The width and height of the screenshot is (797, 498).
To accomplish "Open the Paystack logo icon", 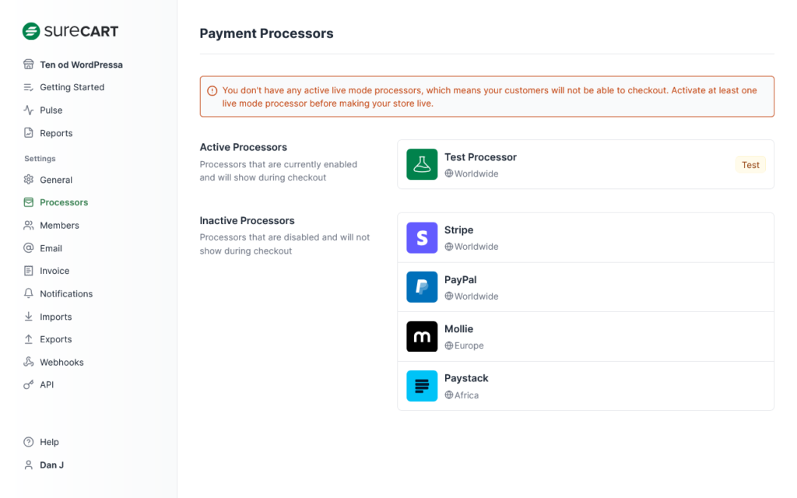I will tap(422, 386).
